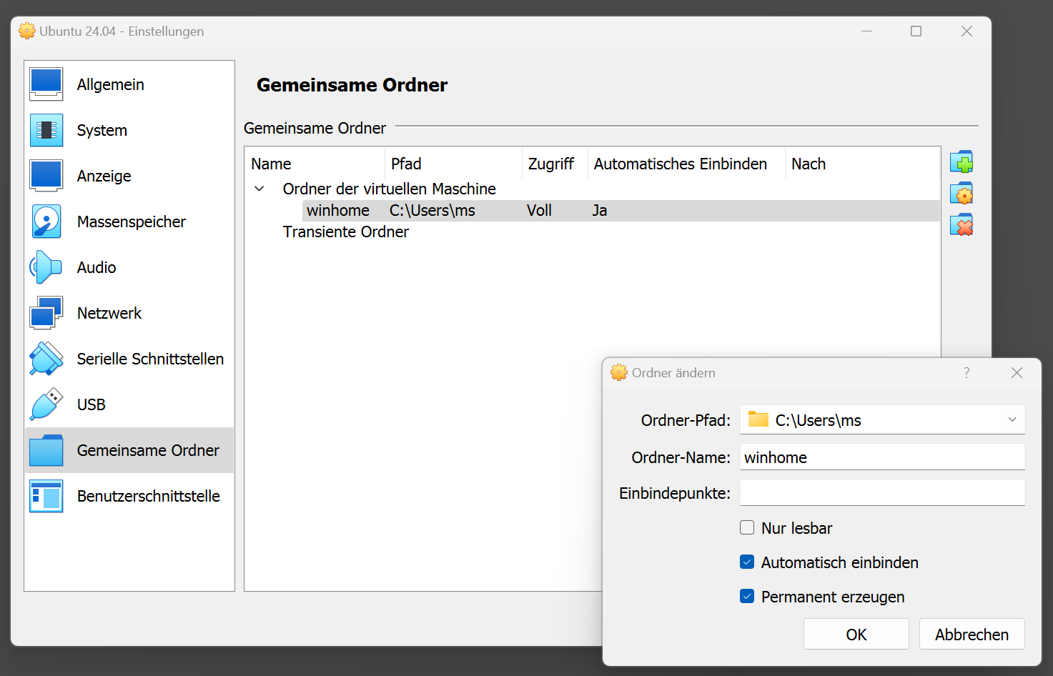1053x676 pixels.
Task: Click the Zugriff column header
Action: [555, 164]
